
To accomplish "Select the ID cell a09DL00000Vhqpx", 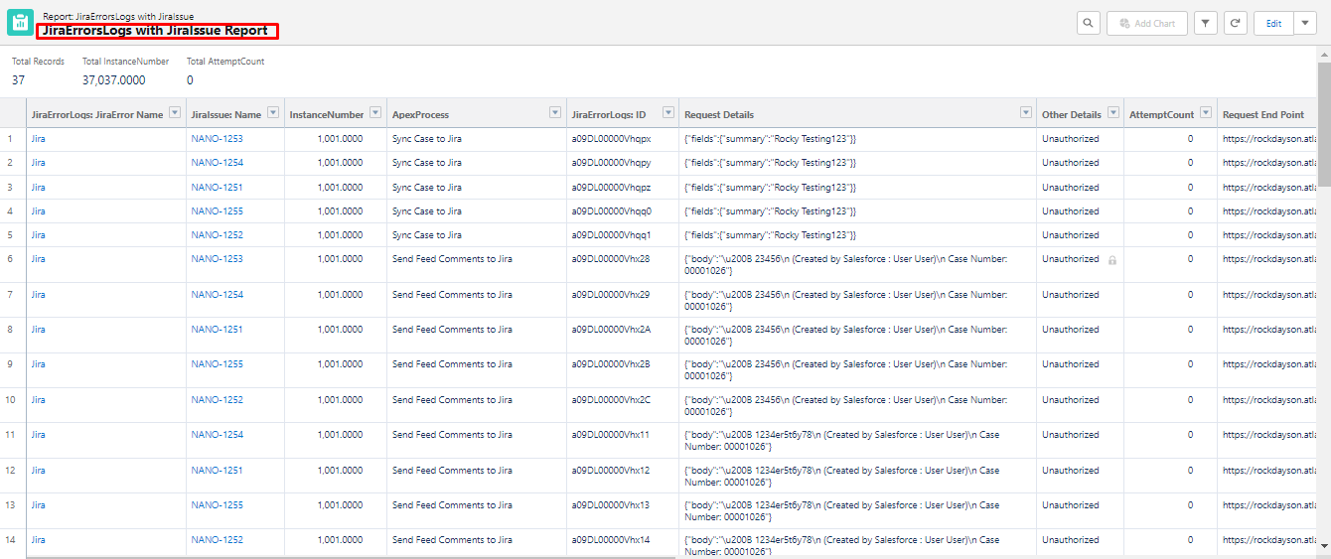I will (611, 139).
